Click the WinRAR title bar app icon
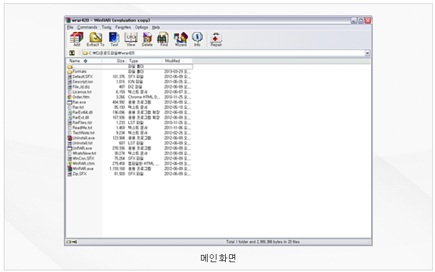This screenshot has height=272, width=435. point(68,20)
